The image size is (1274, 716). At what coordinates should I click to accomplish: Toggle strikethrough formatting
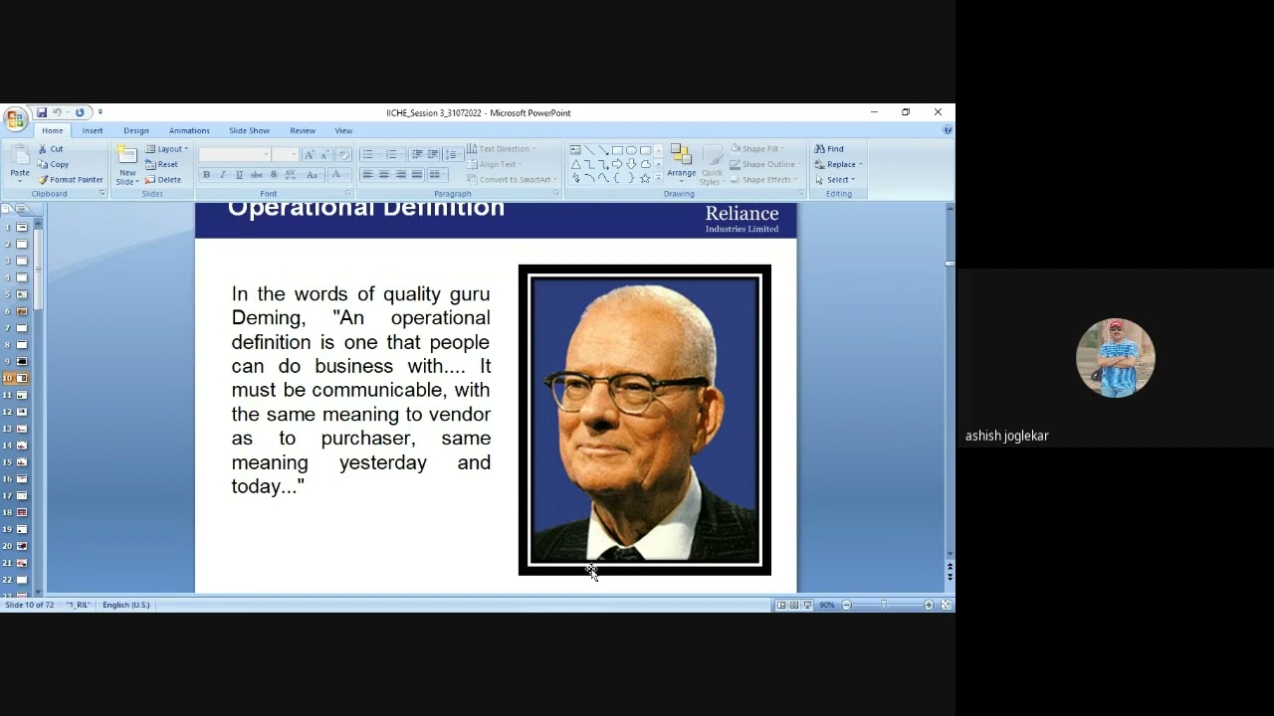(257, 175)
